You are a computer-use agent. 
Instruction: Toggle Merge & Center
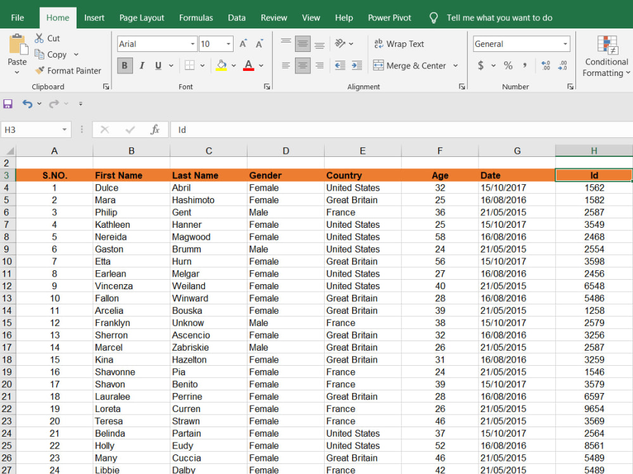pos(410,65)
